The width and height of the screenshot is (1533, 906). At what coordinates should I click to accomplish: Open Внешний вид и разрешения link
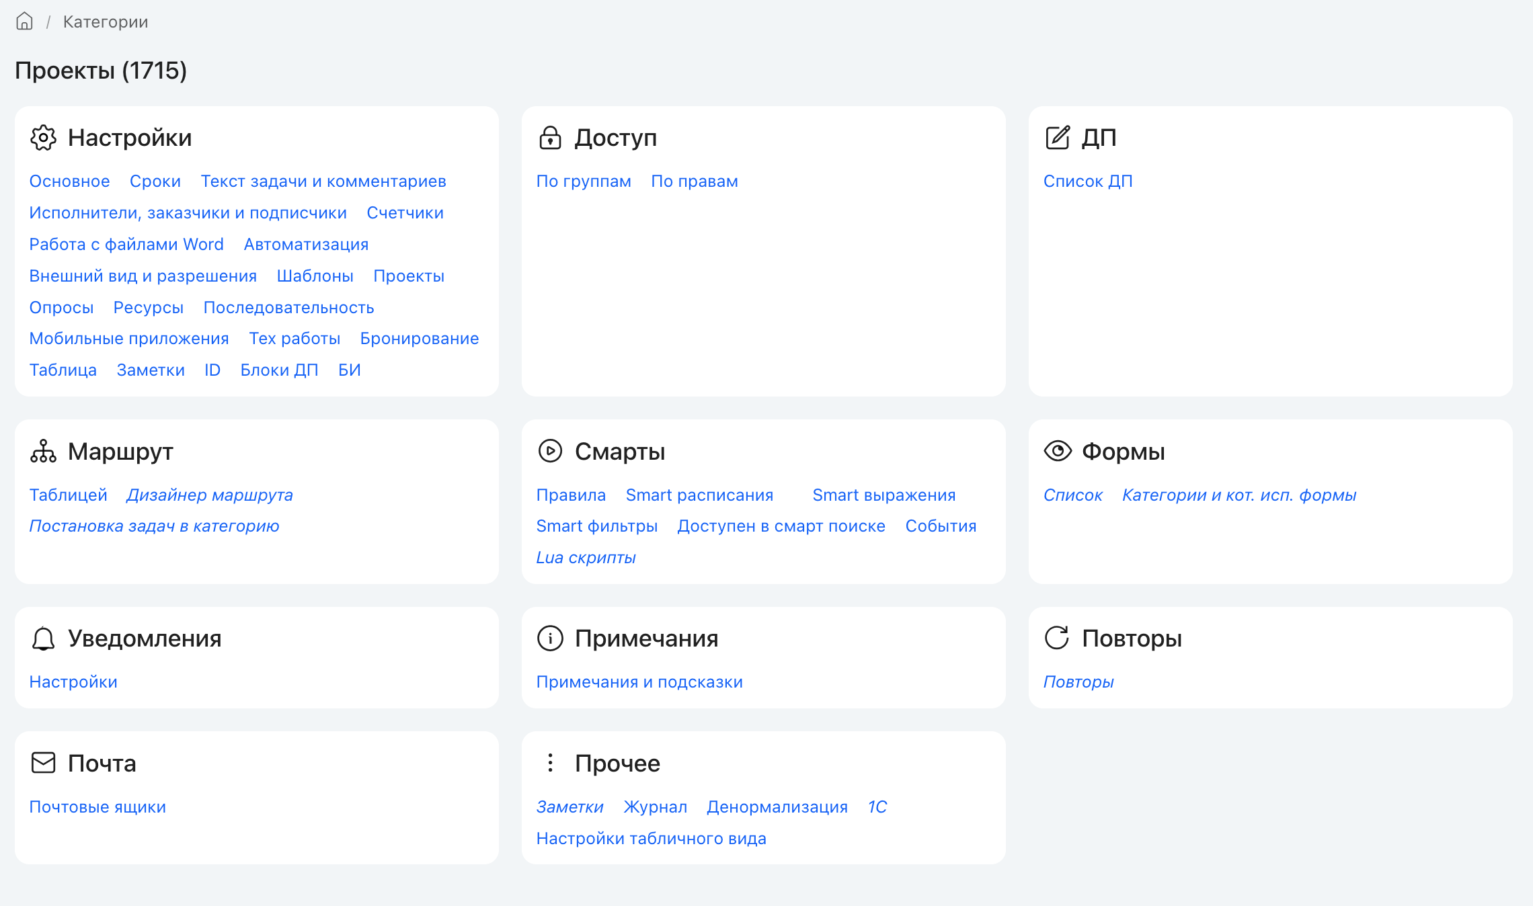pos(143,276)
